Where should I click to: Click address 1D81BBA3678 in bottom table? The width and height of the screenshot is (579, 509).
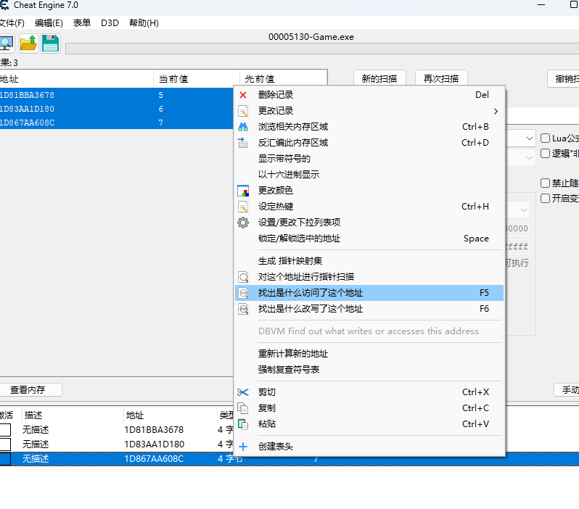tap(154, 430)
